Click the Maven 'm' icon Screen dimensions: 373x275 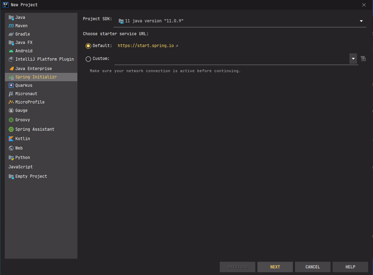11,26
